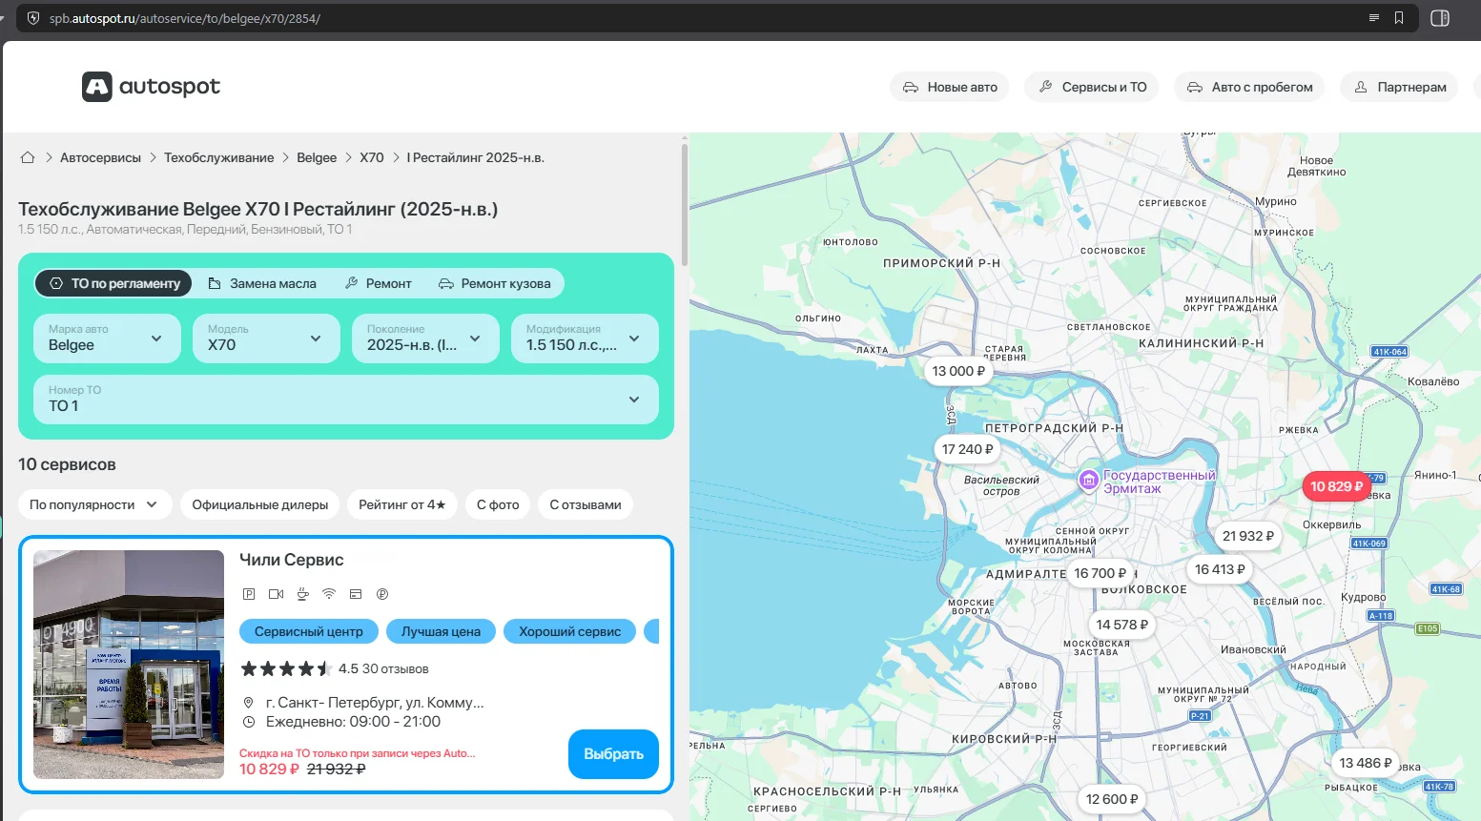Expand the Номер ТО dropdown
Viewport: 1481px width, 821px height.
346,400
